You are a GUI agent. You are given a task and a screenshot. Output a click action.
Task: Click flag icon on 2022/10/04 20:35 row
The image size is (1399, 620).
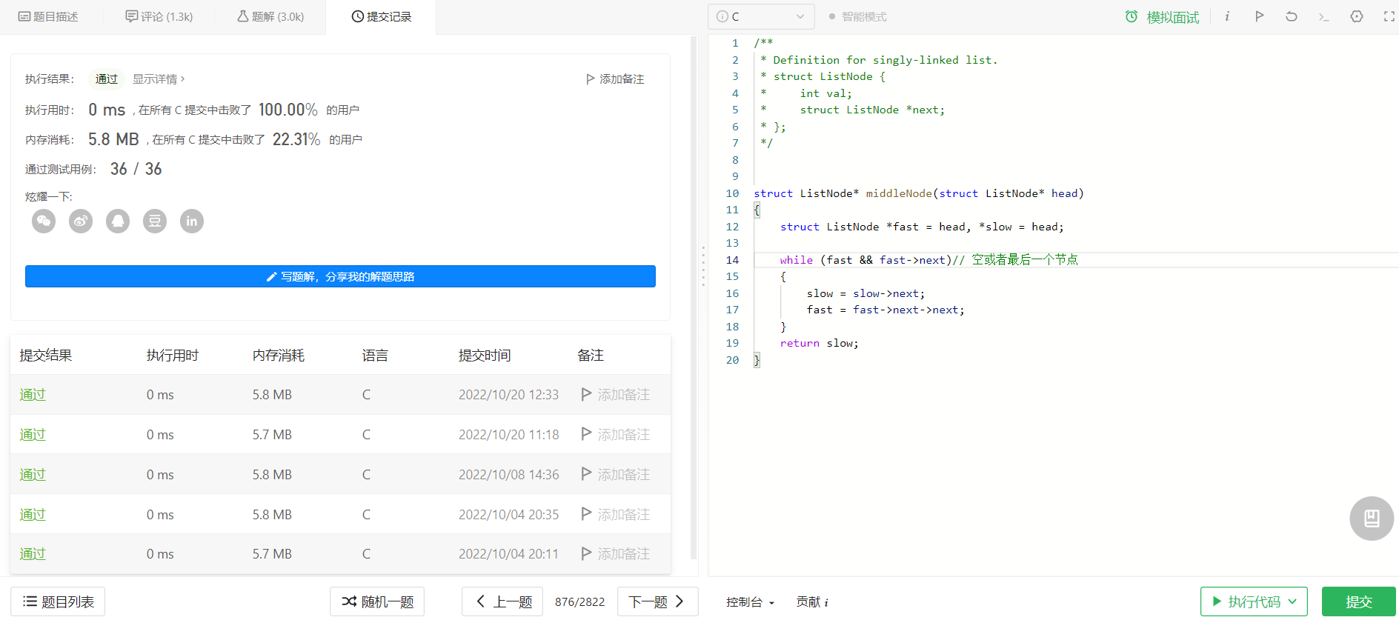(x=586, y=514)
